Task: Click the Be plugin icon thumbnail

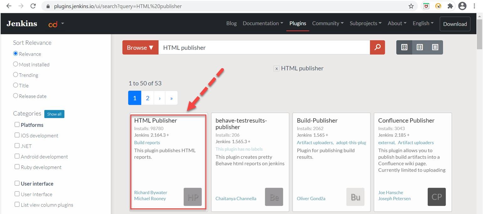Action: (x=274, y=197)
